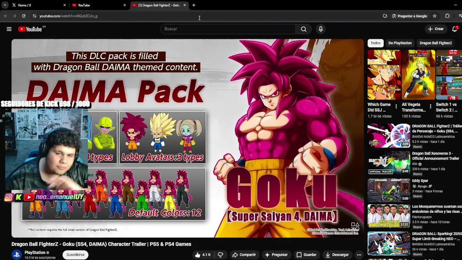The image size is (462, 260).
Task: Click Guardar to save the video
Action: click(x=306, y=255)
